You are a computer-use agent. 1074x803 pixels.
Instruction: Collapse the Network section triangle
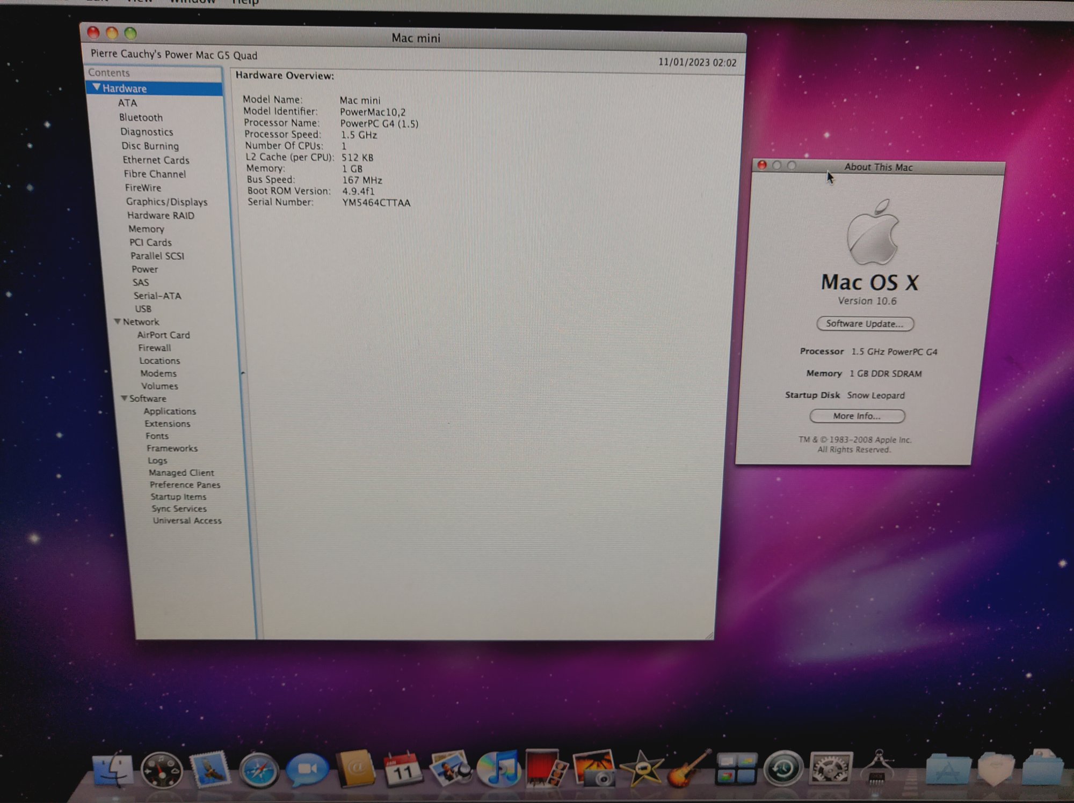point(117,321)
